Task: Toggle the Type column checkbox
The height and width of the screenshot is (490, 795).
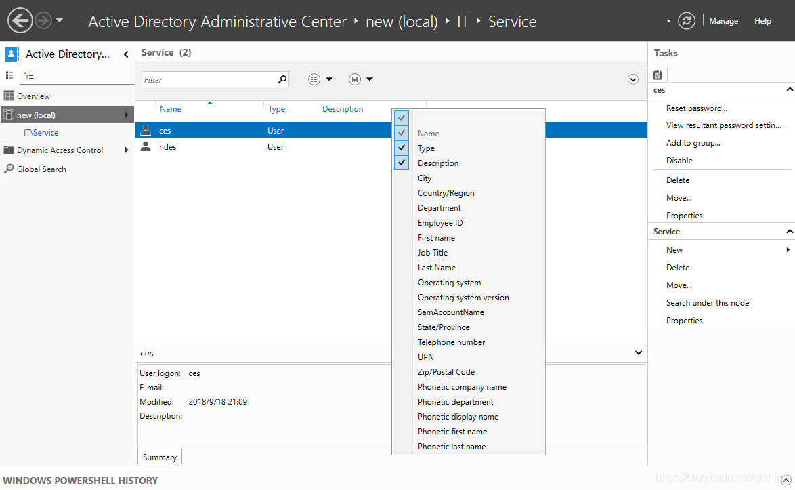Action: [402, 148]
